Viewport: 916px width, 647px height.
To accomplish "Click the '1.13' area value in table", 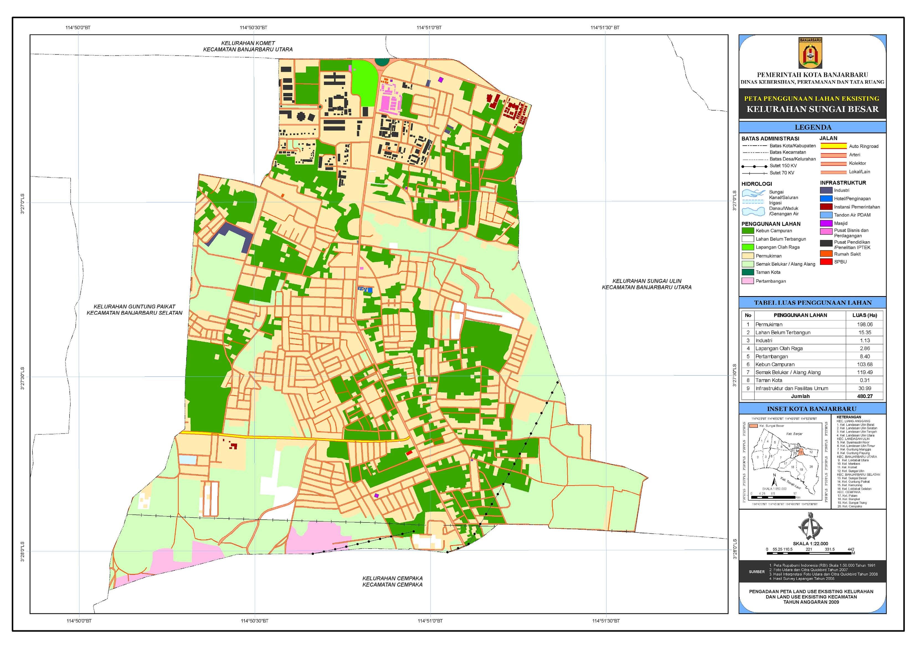I will (x=864, y=340).
